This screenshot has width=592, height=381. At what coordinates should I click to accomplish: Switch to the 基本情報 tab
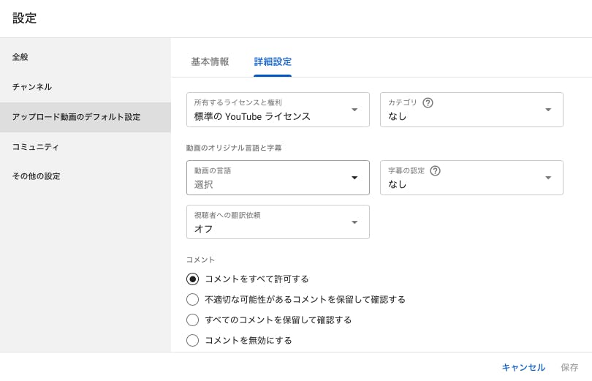pos(210,62)
